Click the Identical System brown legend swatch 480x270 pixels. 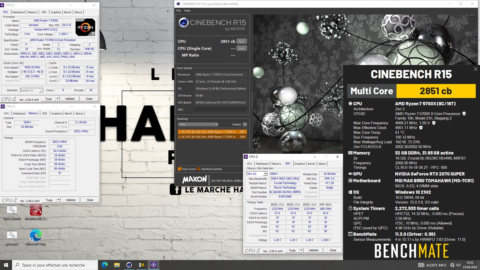tap(198, 169)
